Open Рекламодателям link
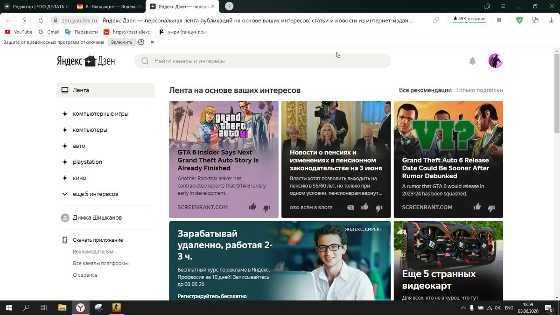 coord(93,252)
